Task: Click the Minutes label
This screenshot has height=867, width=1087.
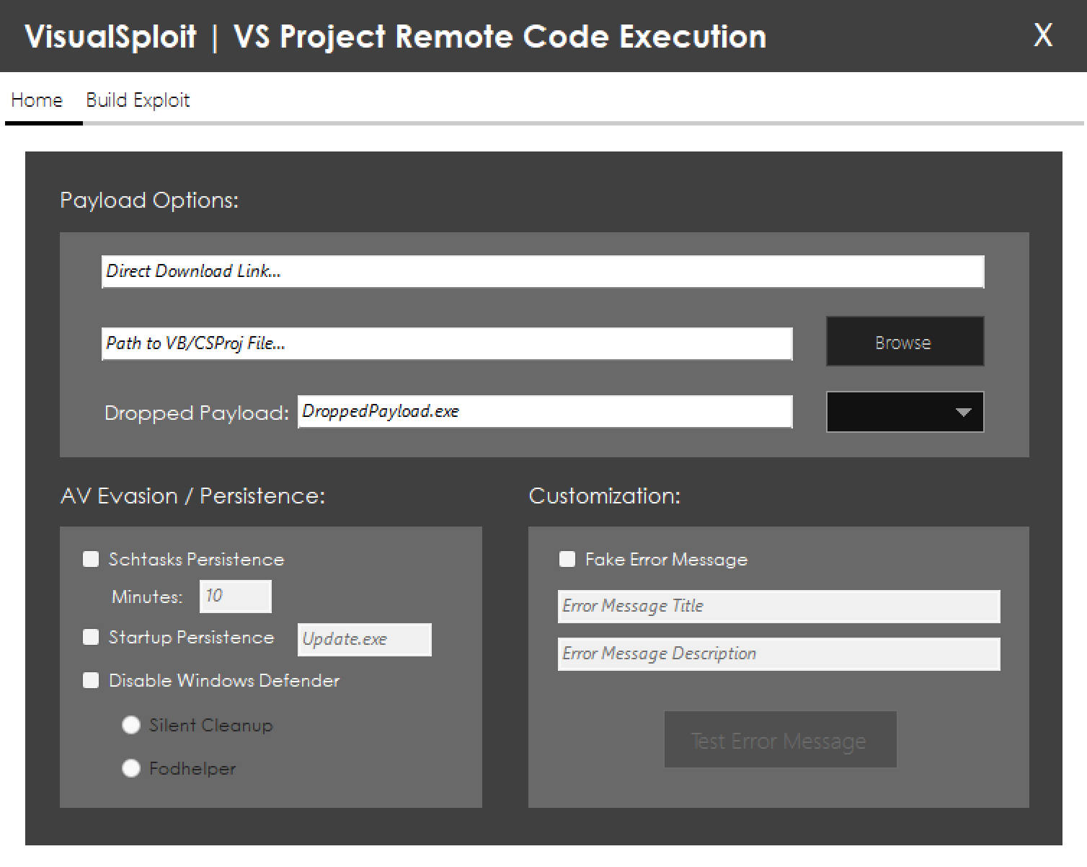Action: (x=147, y=597)
